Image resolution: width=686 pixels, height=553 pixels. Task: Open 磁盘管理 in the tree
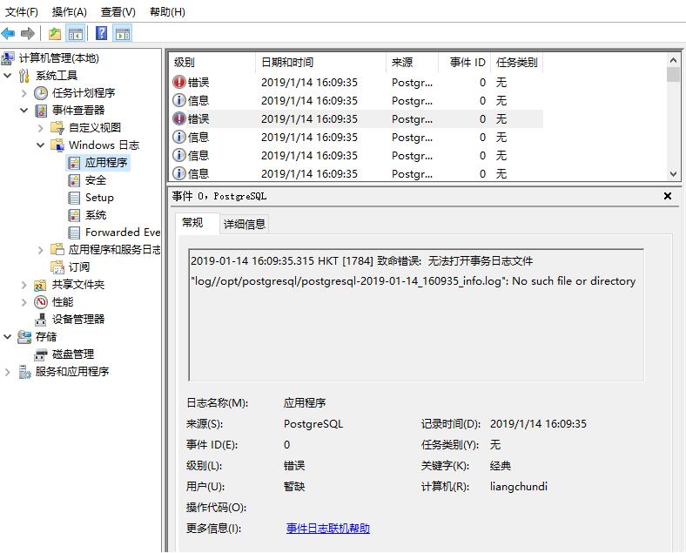[73, 354]
